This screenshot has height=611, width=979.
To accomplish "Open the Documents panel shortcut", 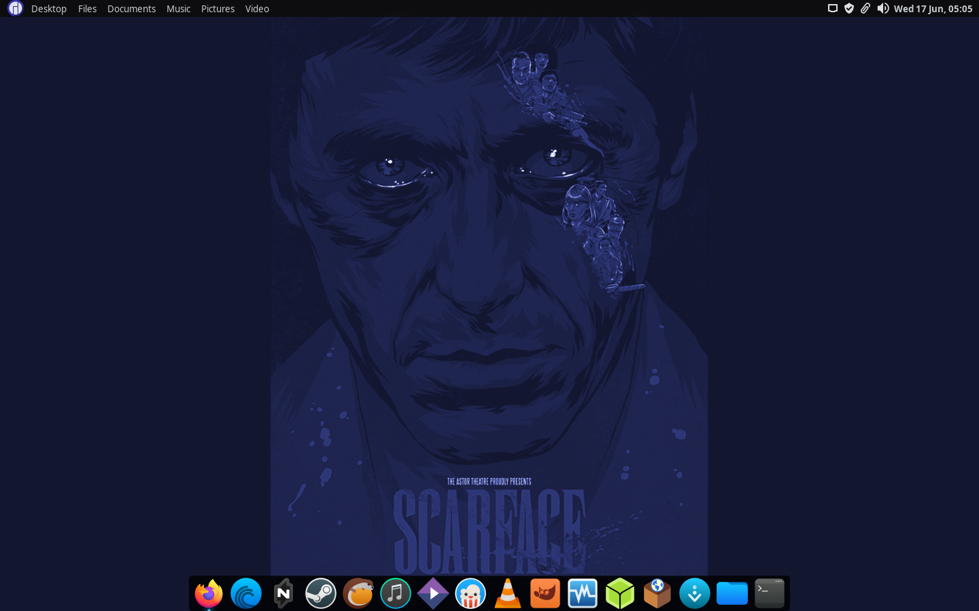I will click(131, 9).
